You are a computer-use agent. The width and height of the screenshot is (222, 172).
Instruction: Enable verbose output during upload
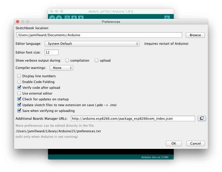coord(97,60)
